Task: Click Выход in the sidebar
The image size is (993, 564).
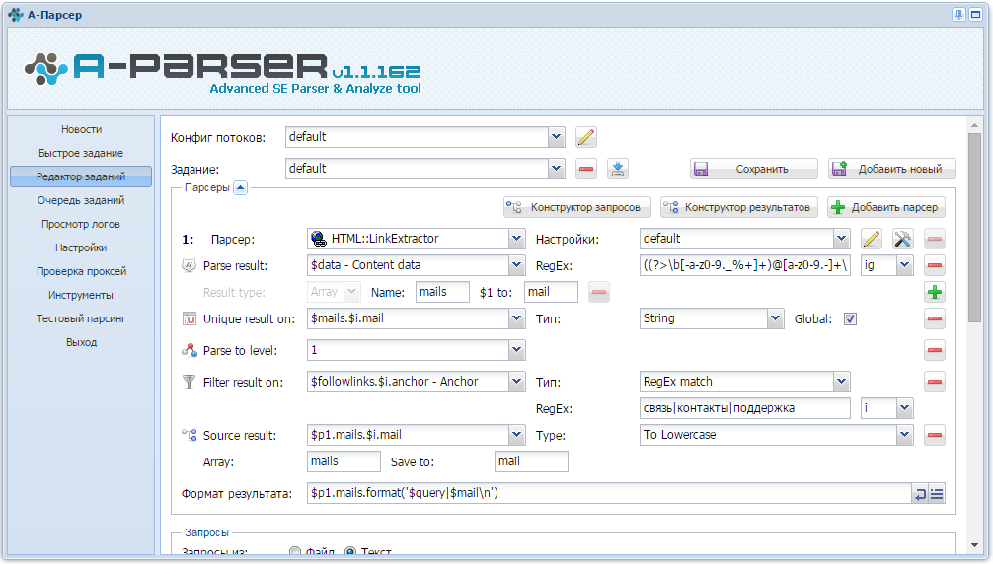Action: (x=81, y=342)
